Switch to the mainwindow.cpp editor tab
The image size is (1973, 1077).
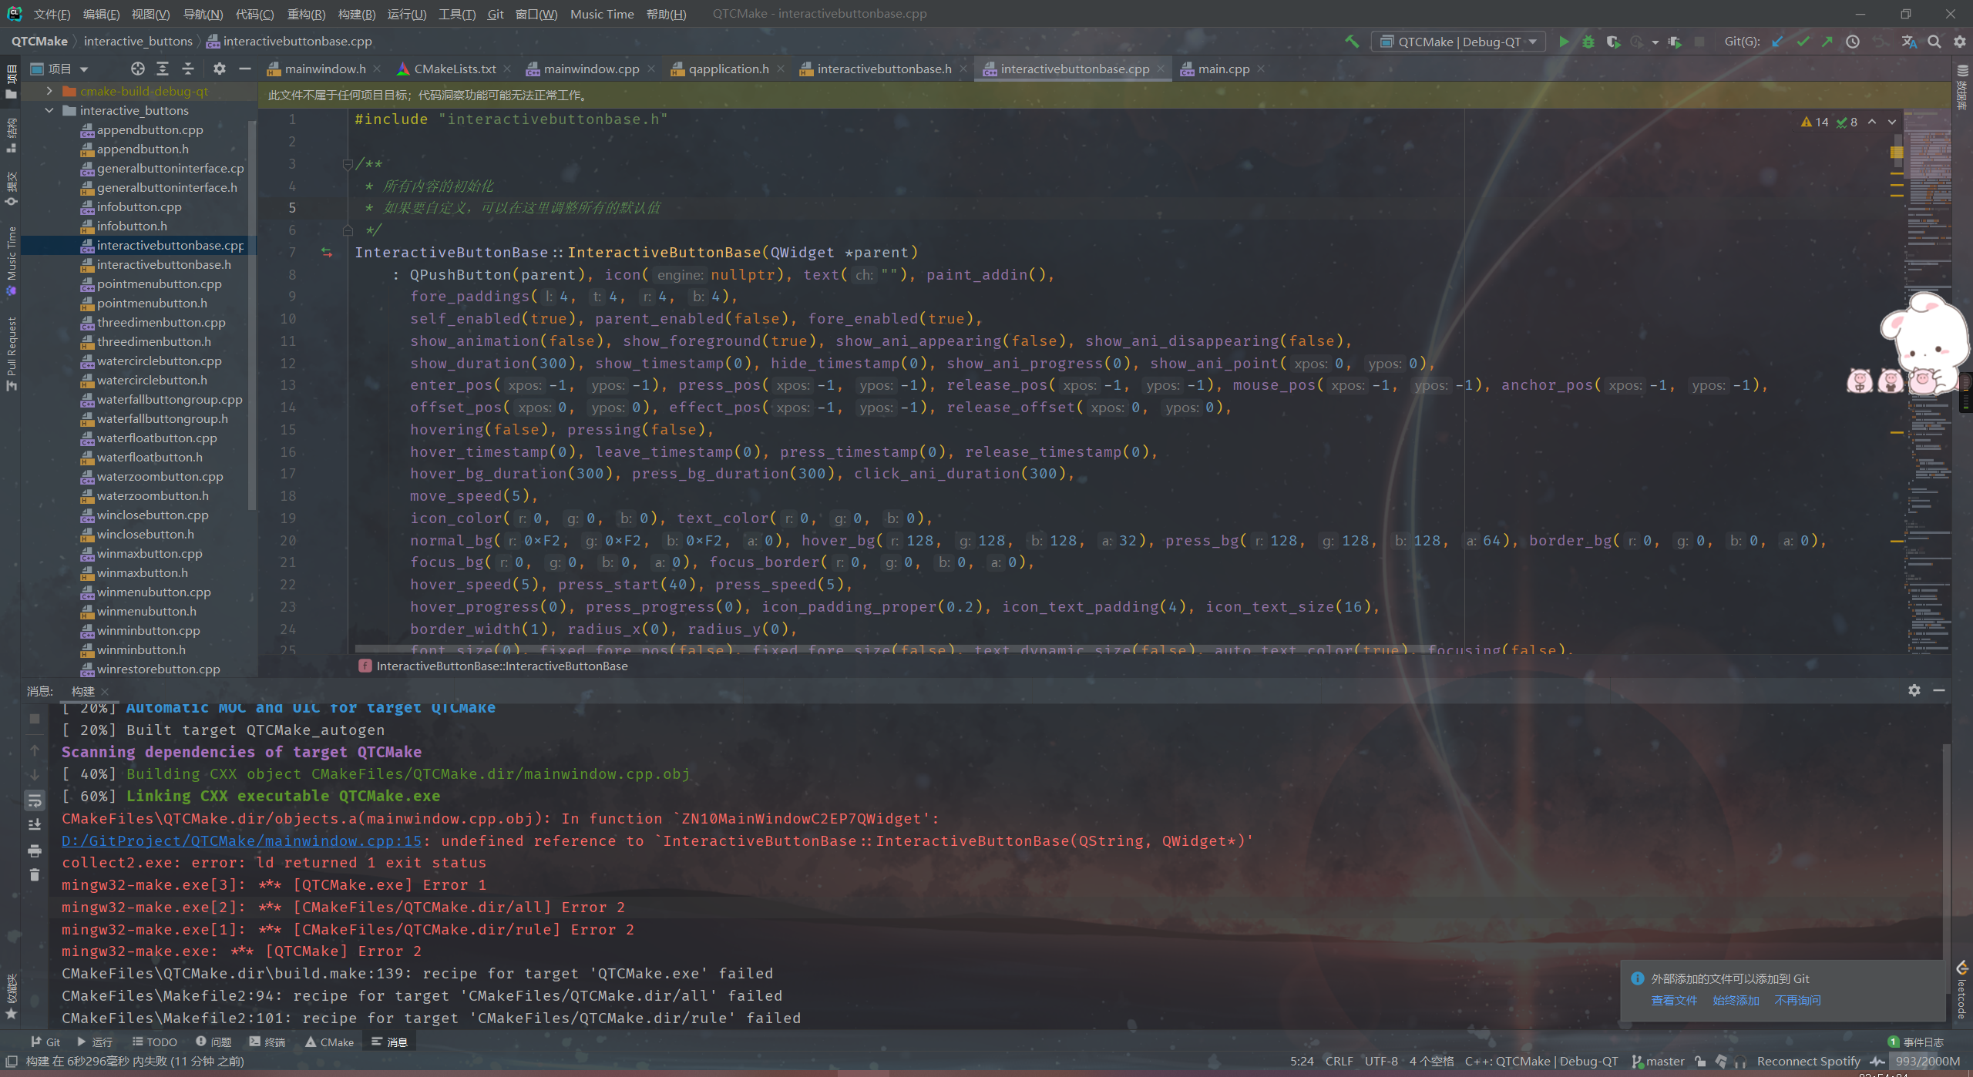(590, 69)
